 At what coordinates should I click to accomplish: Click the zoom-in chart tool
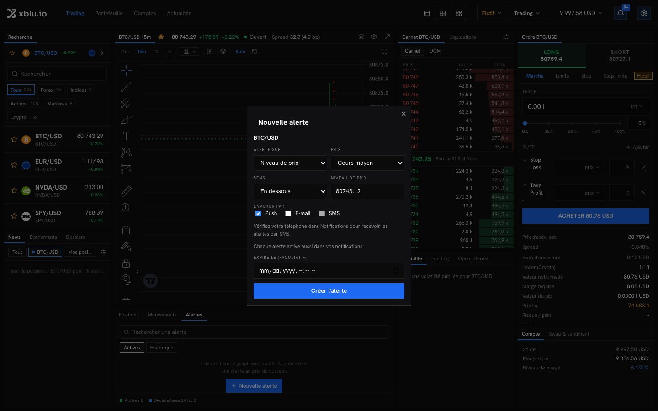pyautogui.click(x=126, y=208)
